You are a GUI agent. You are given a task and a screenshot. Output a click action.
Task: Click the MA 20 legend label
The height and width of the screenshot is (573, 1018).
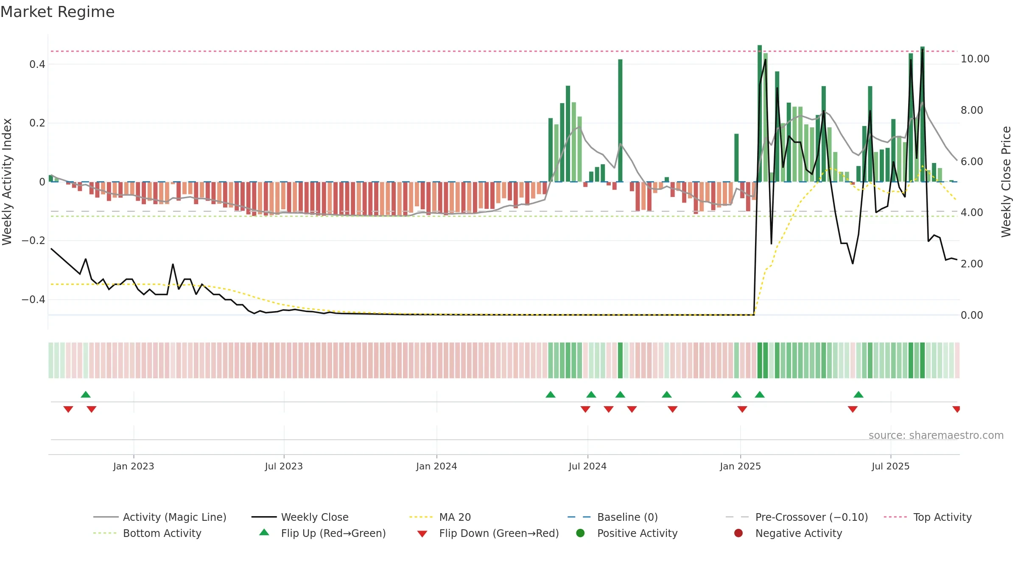pos(455,517)
